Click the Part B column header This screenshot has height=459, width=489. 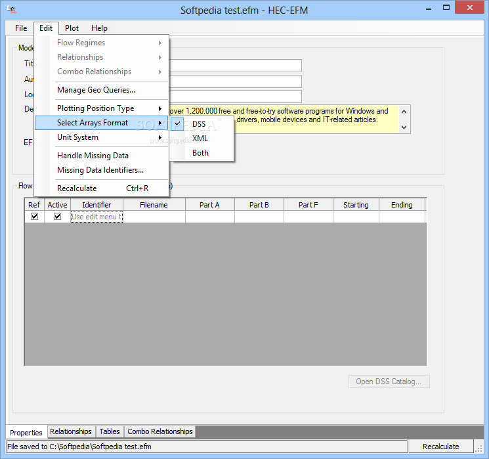click(x=259, y=205)
